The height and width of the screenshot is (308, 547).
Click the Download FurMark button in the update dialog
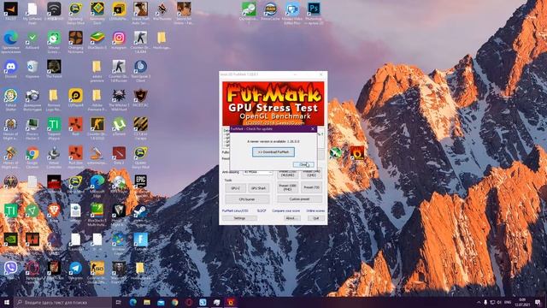(x=273, y=152)
